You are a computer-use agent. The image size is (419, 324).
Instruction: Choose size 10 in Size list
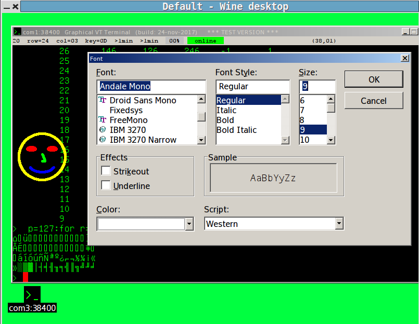305,140
